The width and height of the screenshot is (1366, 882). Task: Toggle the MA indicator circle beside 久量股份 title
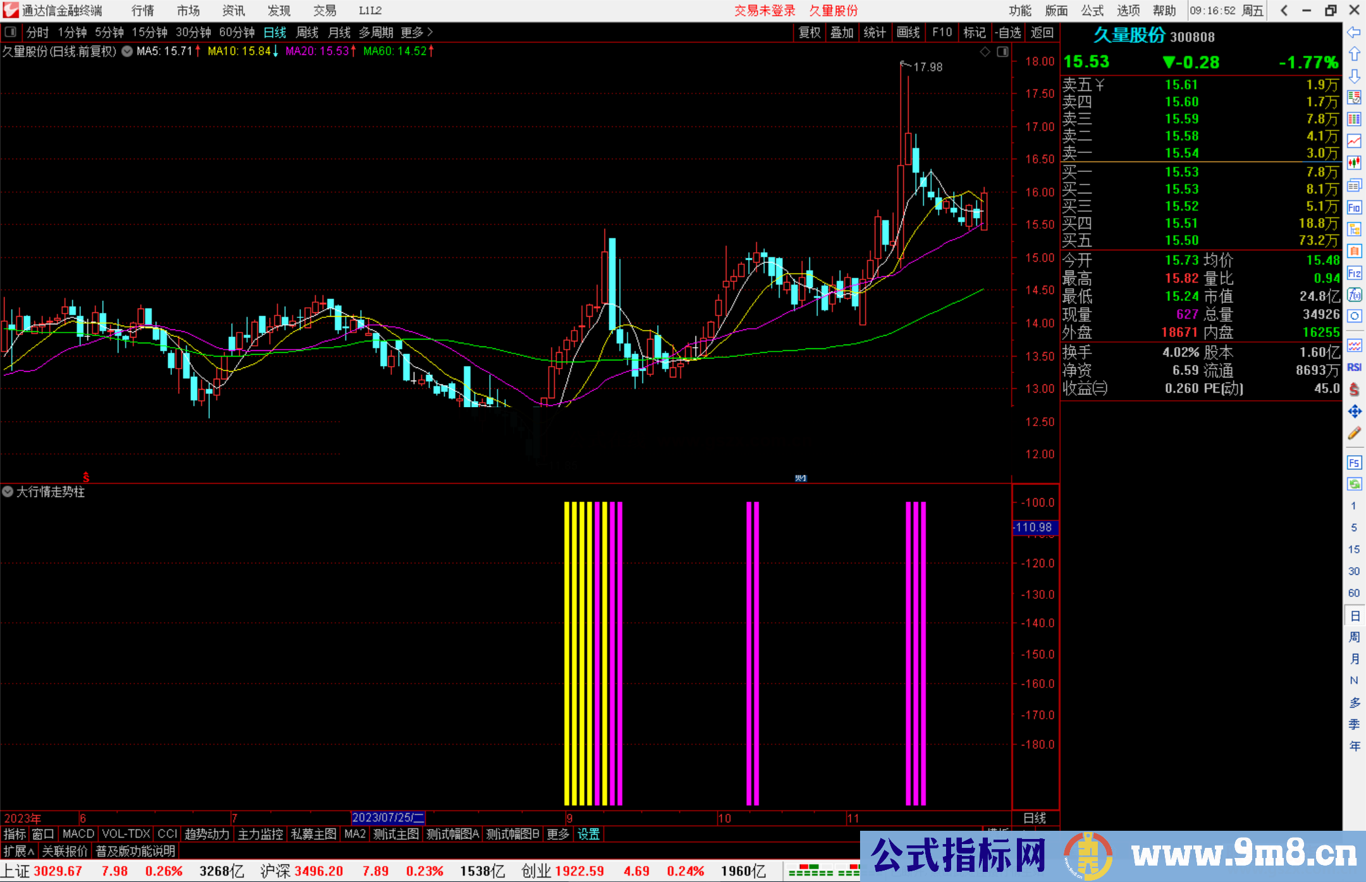[127, 51]
